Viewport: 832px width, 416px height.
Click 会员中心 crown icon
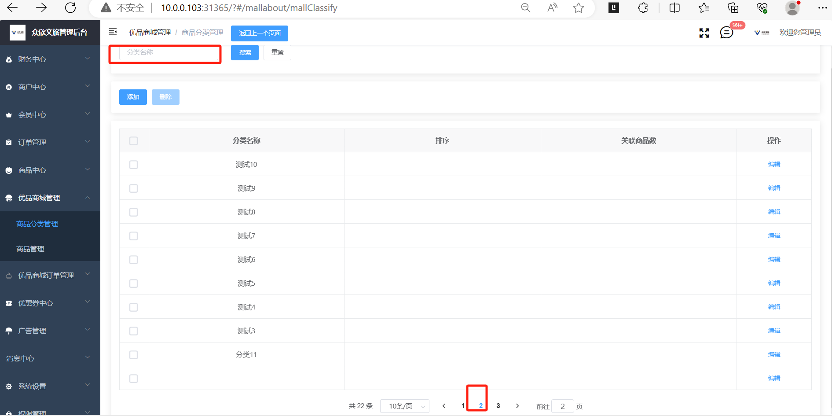coord(9,115)
